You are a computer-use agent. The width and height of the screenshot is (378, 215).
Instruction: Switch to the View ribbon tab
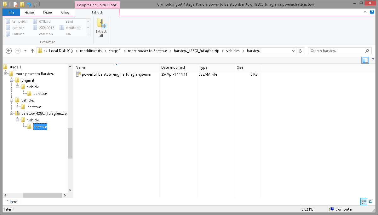coord(65,13)
